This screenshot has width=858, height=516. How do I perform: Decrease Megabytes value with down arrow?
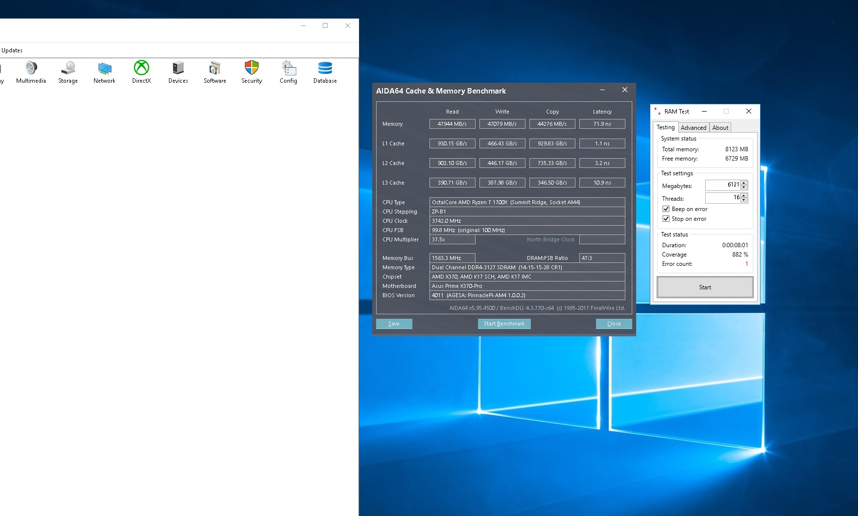[744, 188]
